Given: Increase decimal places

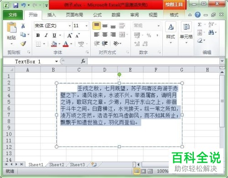Looking at the screenshot, I should [x=137, y=44].
